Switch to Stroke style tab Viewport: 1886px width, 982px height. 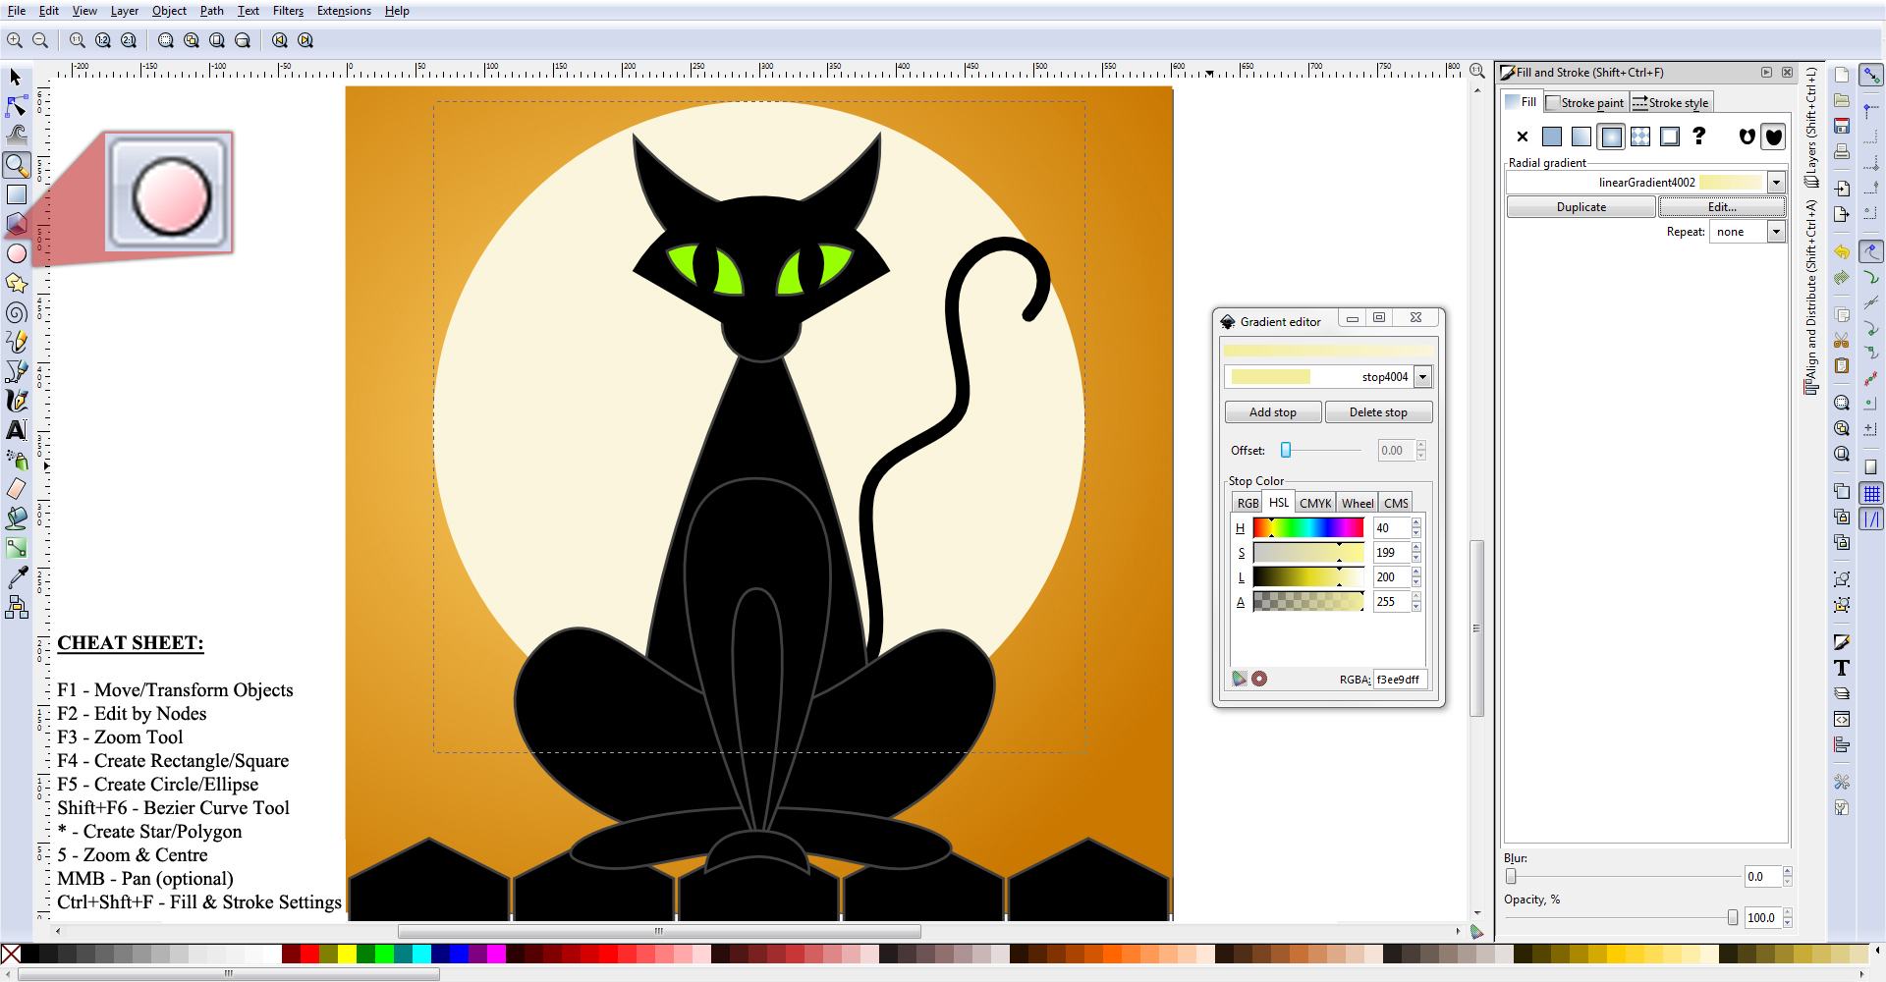coord(1670,102)
